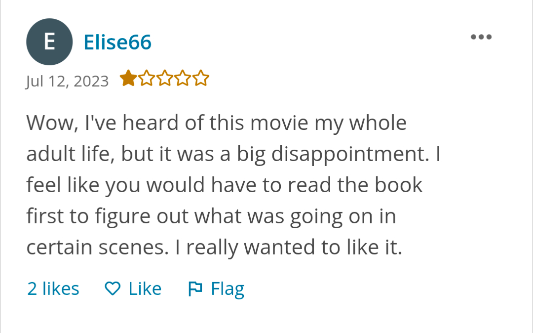This screenshot has height=333, width=533.
Task: Click the flag icon to report review
Action: click(195, 289)
